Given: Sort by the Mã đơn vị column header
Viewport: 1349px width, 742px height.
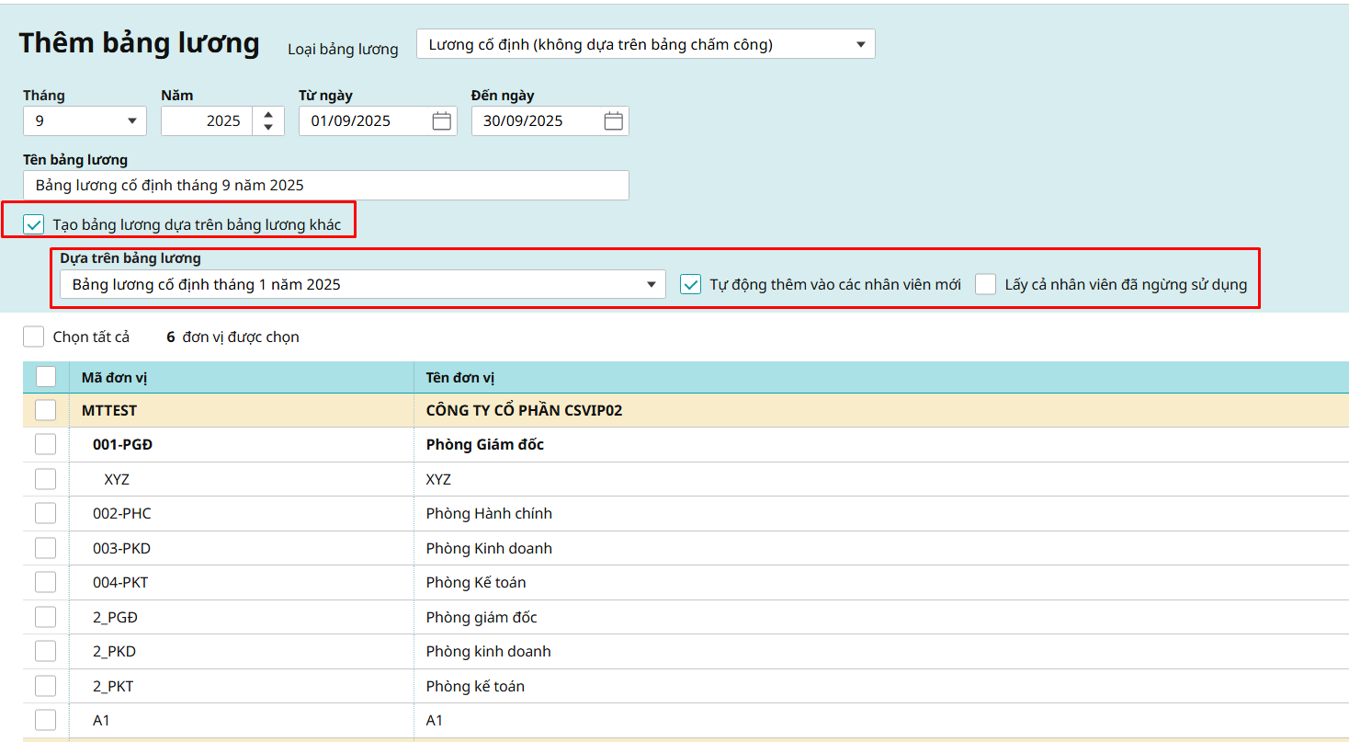Looking at the screenshot, I should (x=116, y=378).
